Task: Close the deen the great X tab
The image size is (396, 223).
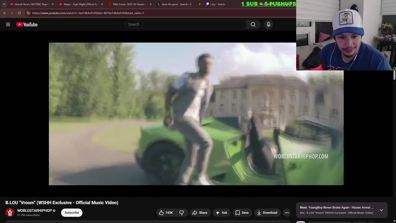Action: [200, 4]
